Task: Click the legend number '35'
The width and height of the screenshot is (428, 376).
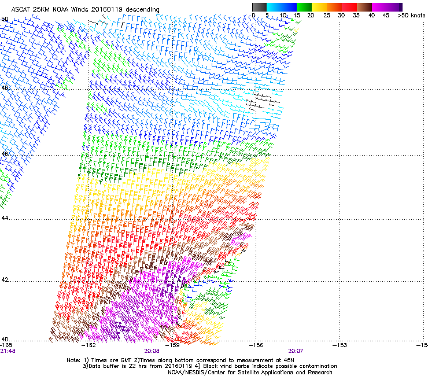Action: [356, 16]
